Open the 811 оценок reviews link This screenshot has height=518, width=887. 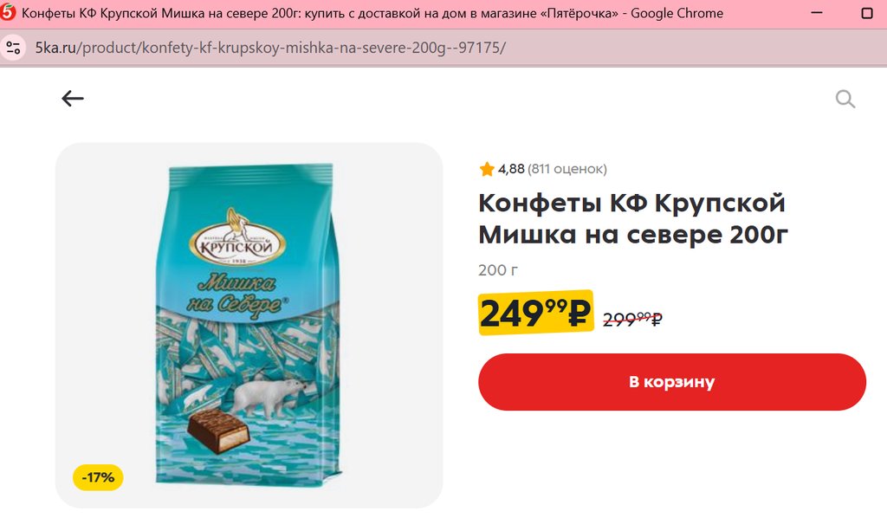567,169
